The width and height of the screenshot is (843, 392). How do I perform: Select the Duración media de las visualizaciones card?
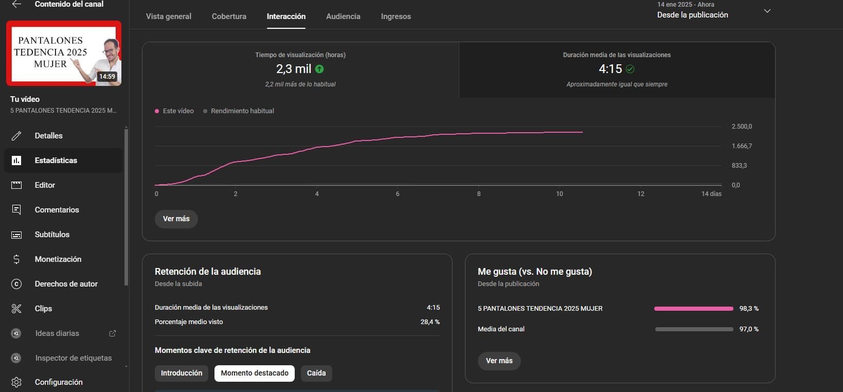coord(616,69)
